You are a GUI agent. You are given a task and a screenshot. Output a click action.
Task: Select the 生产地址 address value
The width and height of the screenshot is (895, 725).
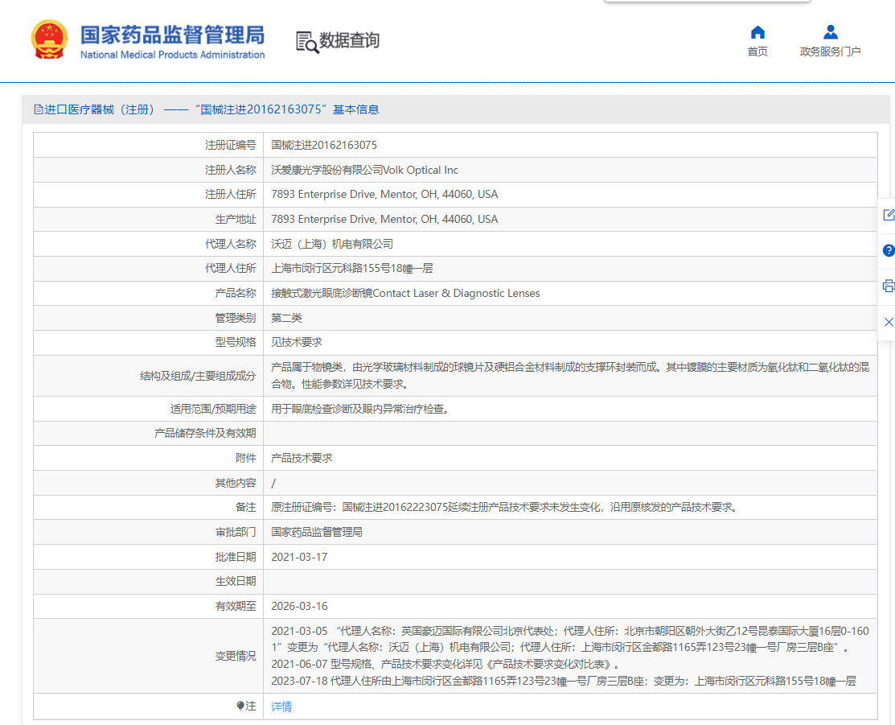(x=384, y=219)
